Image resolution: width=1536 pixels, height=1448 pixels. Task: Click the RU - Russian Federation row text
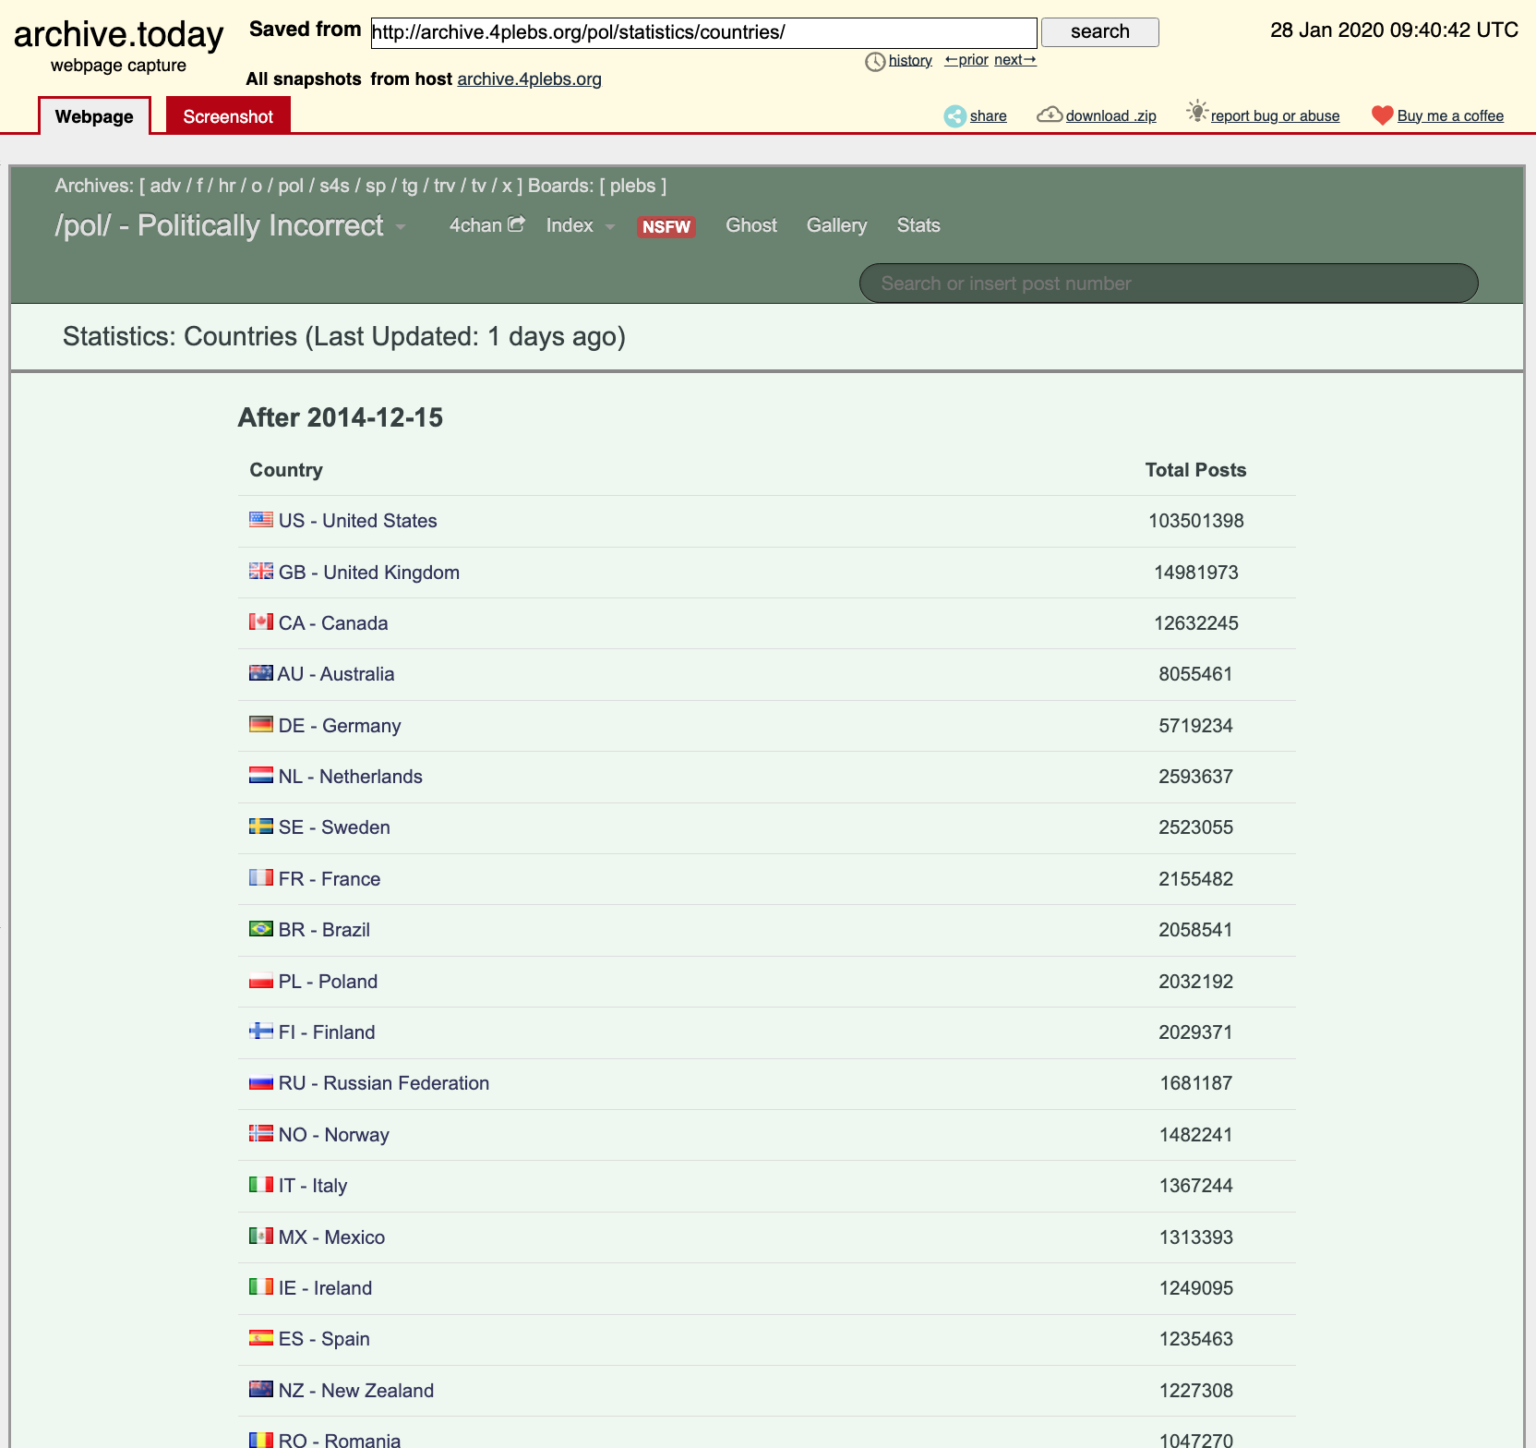pyautogui.click(x=384, y=1083)
